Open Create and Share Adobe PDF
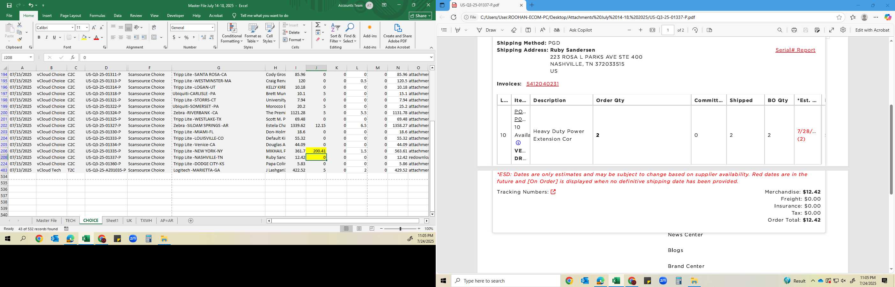The image size is (895, 287). pyautogui.click(x=397, y=33)
